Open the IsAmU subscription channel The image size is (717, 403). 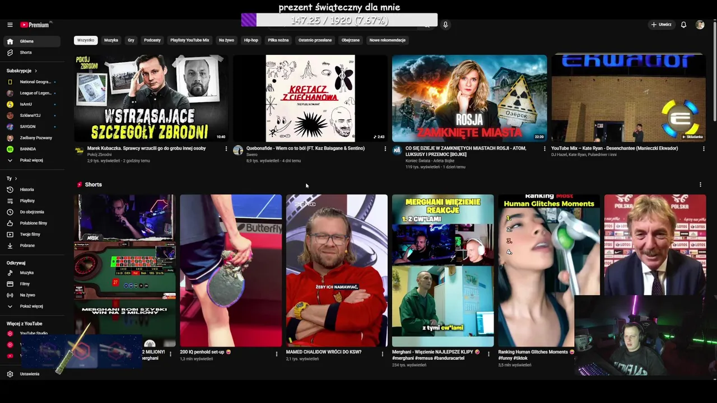[32, 104]
